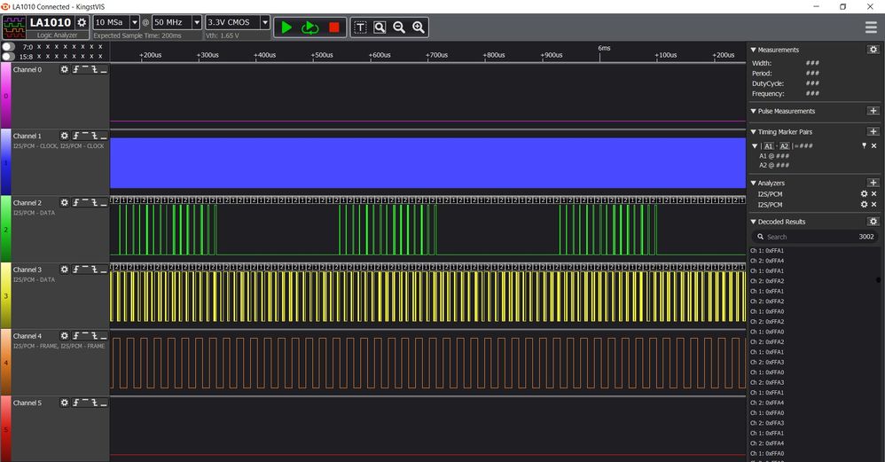The height and width of the screenshot is (462, 885).
Task: Collapse the A1-A2 marker pair entry
Action: [756, 146]
